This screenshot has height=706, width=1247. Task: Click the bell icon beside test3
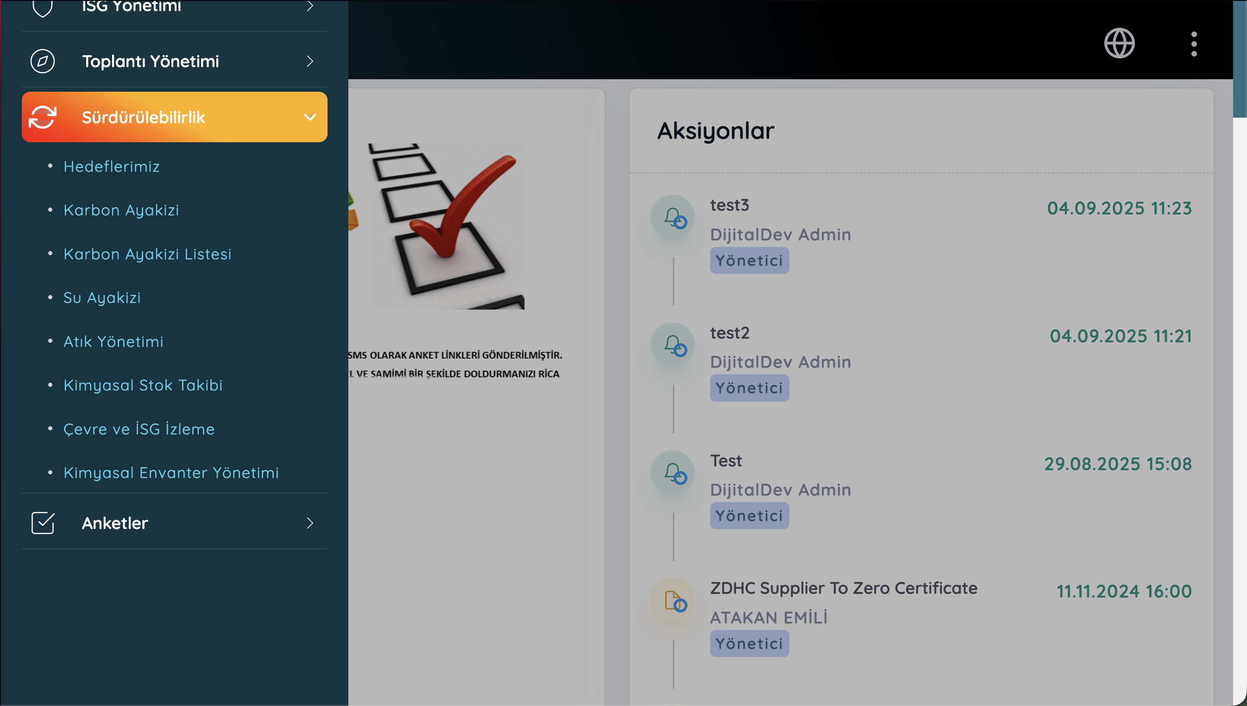tap(673, 217)
